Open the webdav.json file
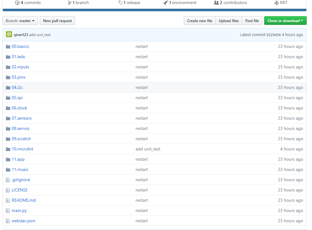 point(24,221)
